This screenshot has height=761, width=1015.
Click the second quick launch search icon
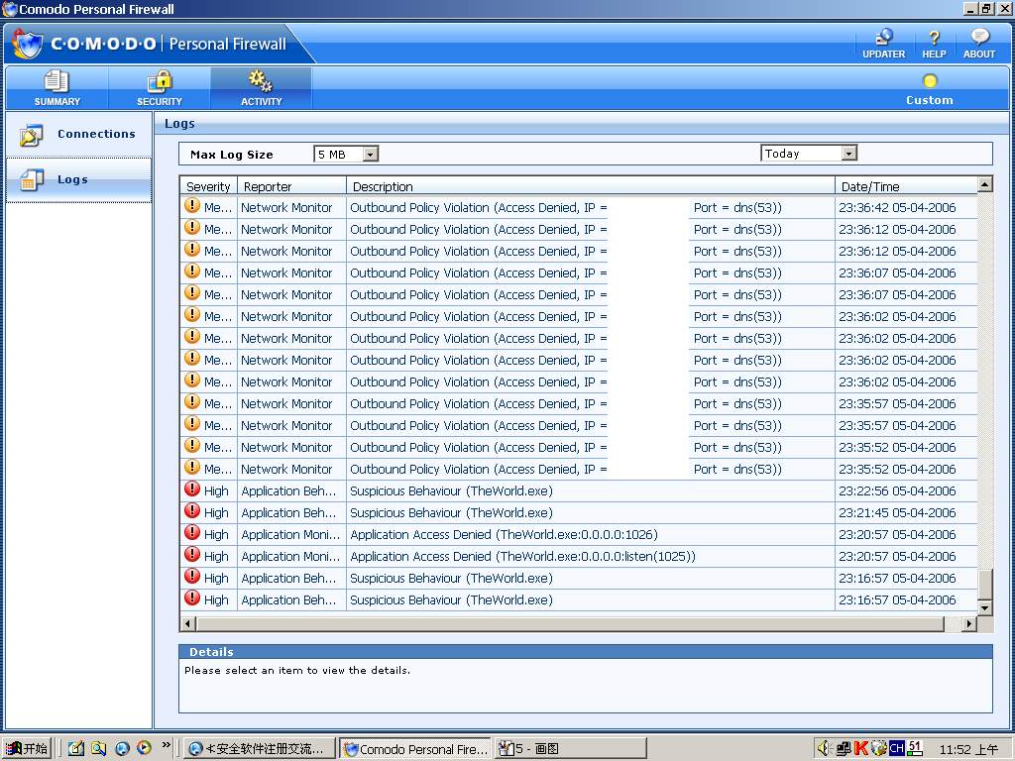(98, 749)
